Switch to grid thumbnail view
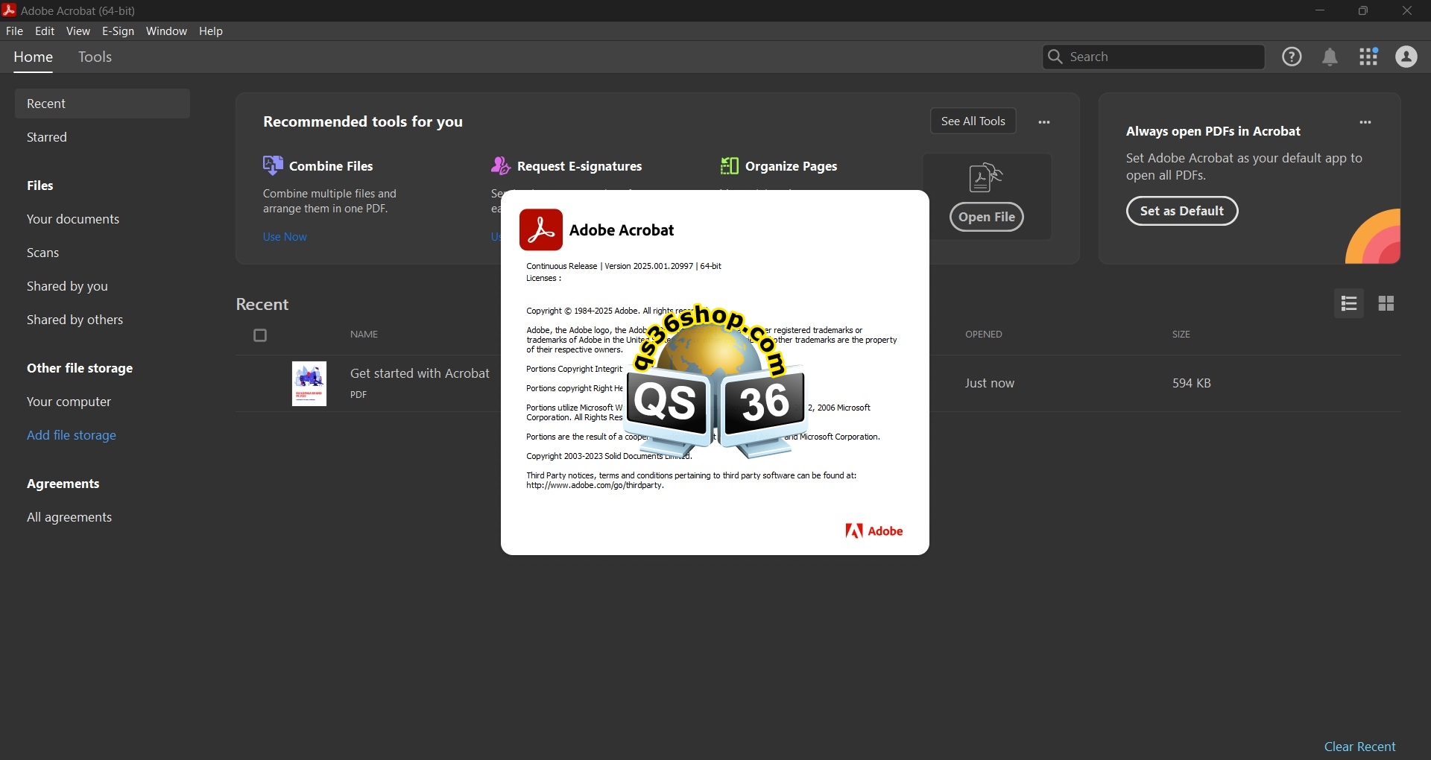Viewport: 1431px width, 760px height. pos(1386,303)
